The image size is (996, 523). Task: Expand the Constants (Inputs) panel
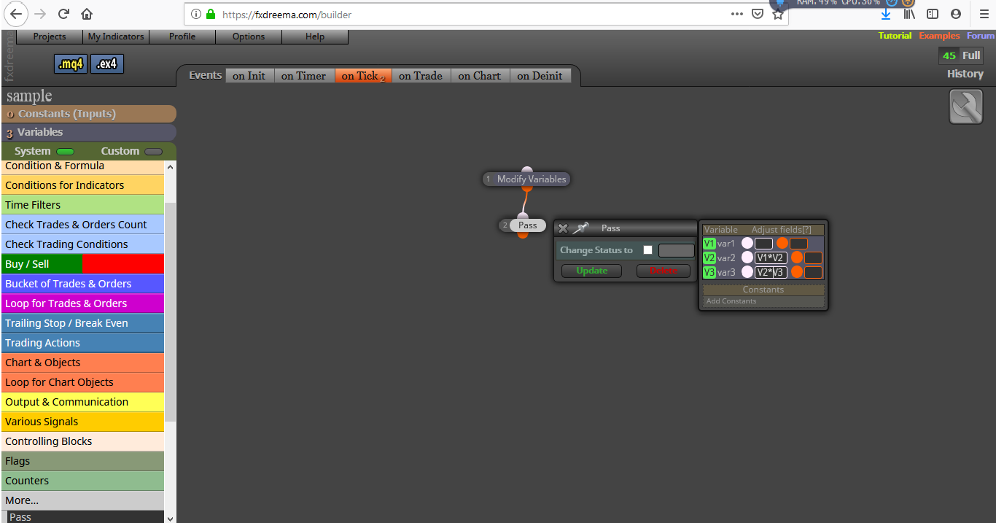click(88, 114)
